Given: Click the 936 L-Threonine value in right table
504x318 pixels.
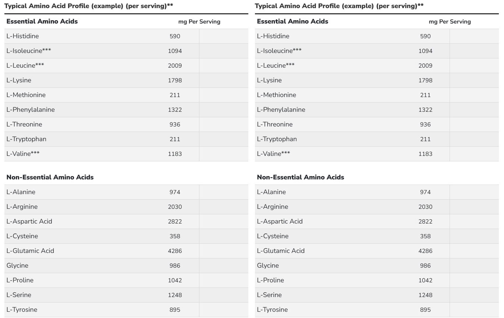Looking at the screenshot, I should pos(425,124).
